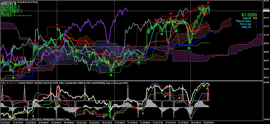Screen dimensions: 270x124
Task: Click the cyan down arrow at indicator window far left
Action: pos(9,110)
